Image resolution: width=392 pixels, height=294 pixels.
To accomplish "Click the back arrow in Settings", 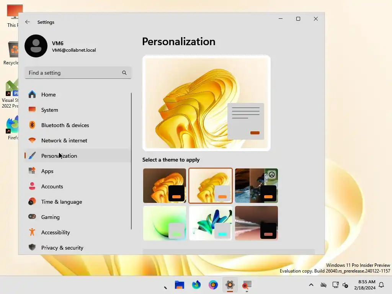I will click(x=28, y=22).
